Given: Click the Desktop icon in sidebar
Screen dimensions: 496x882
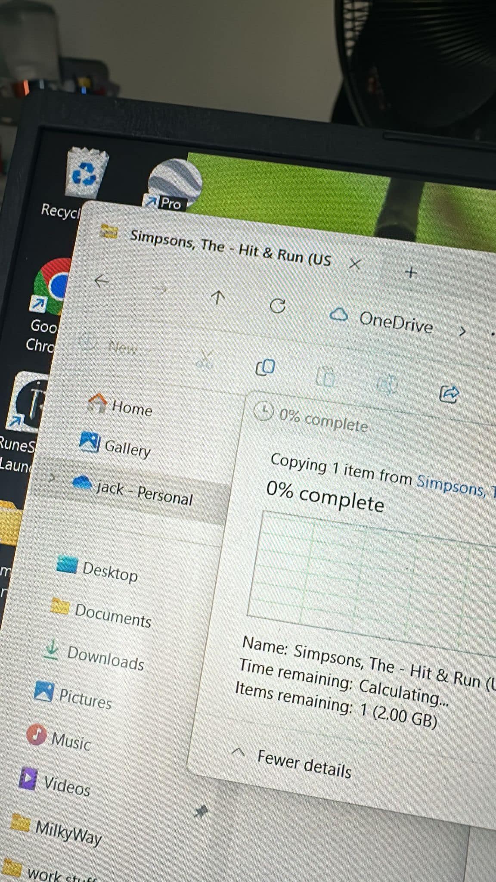Looking at the screenshot, I should click(67, 565).
